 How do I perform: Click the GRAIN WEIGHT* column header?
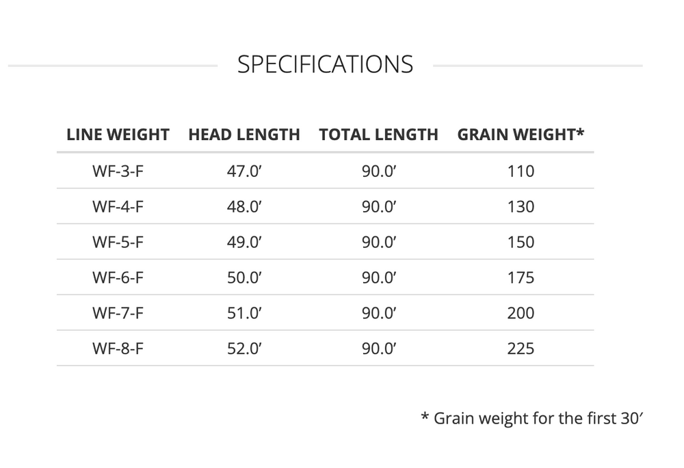[x=521, y=135]
